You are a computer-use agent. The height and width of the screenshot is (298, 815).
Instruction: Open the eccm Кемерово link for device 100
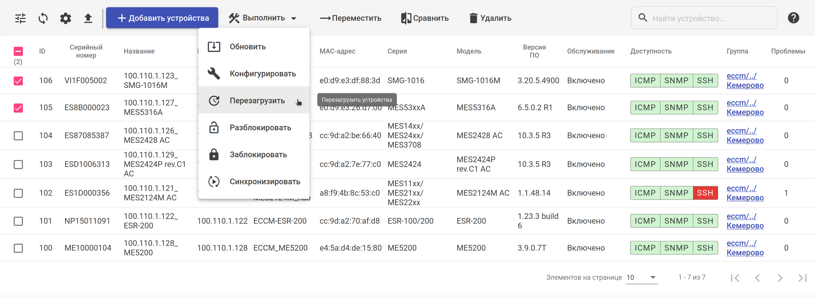[x=744, y=248]
